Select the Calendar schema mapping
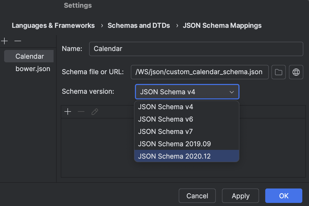This screenshot has width=309, height=206. point(28,56)
